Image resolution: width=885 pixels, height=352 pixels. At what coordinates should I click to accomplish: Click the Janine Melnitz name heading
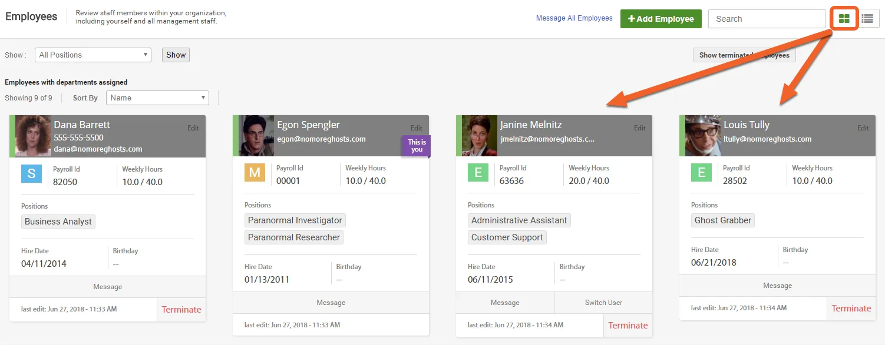pyautogui.click(x=531, y=125)
